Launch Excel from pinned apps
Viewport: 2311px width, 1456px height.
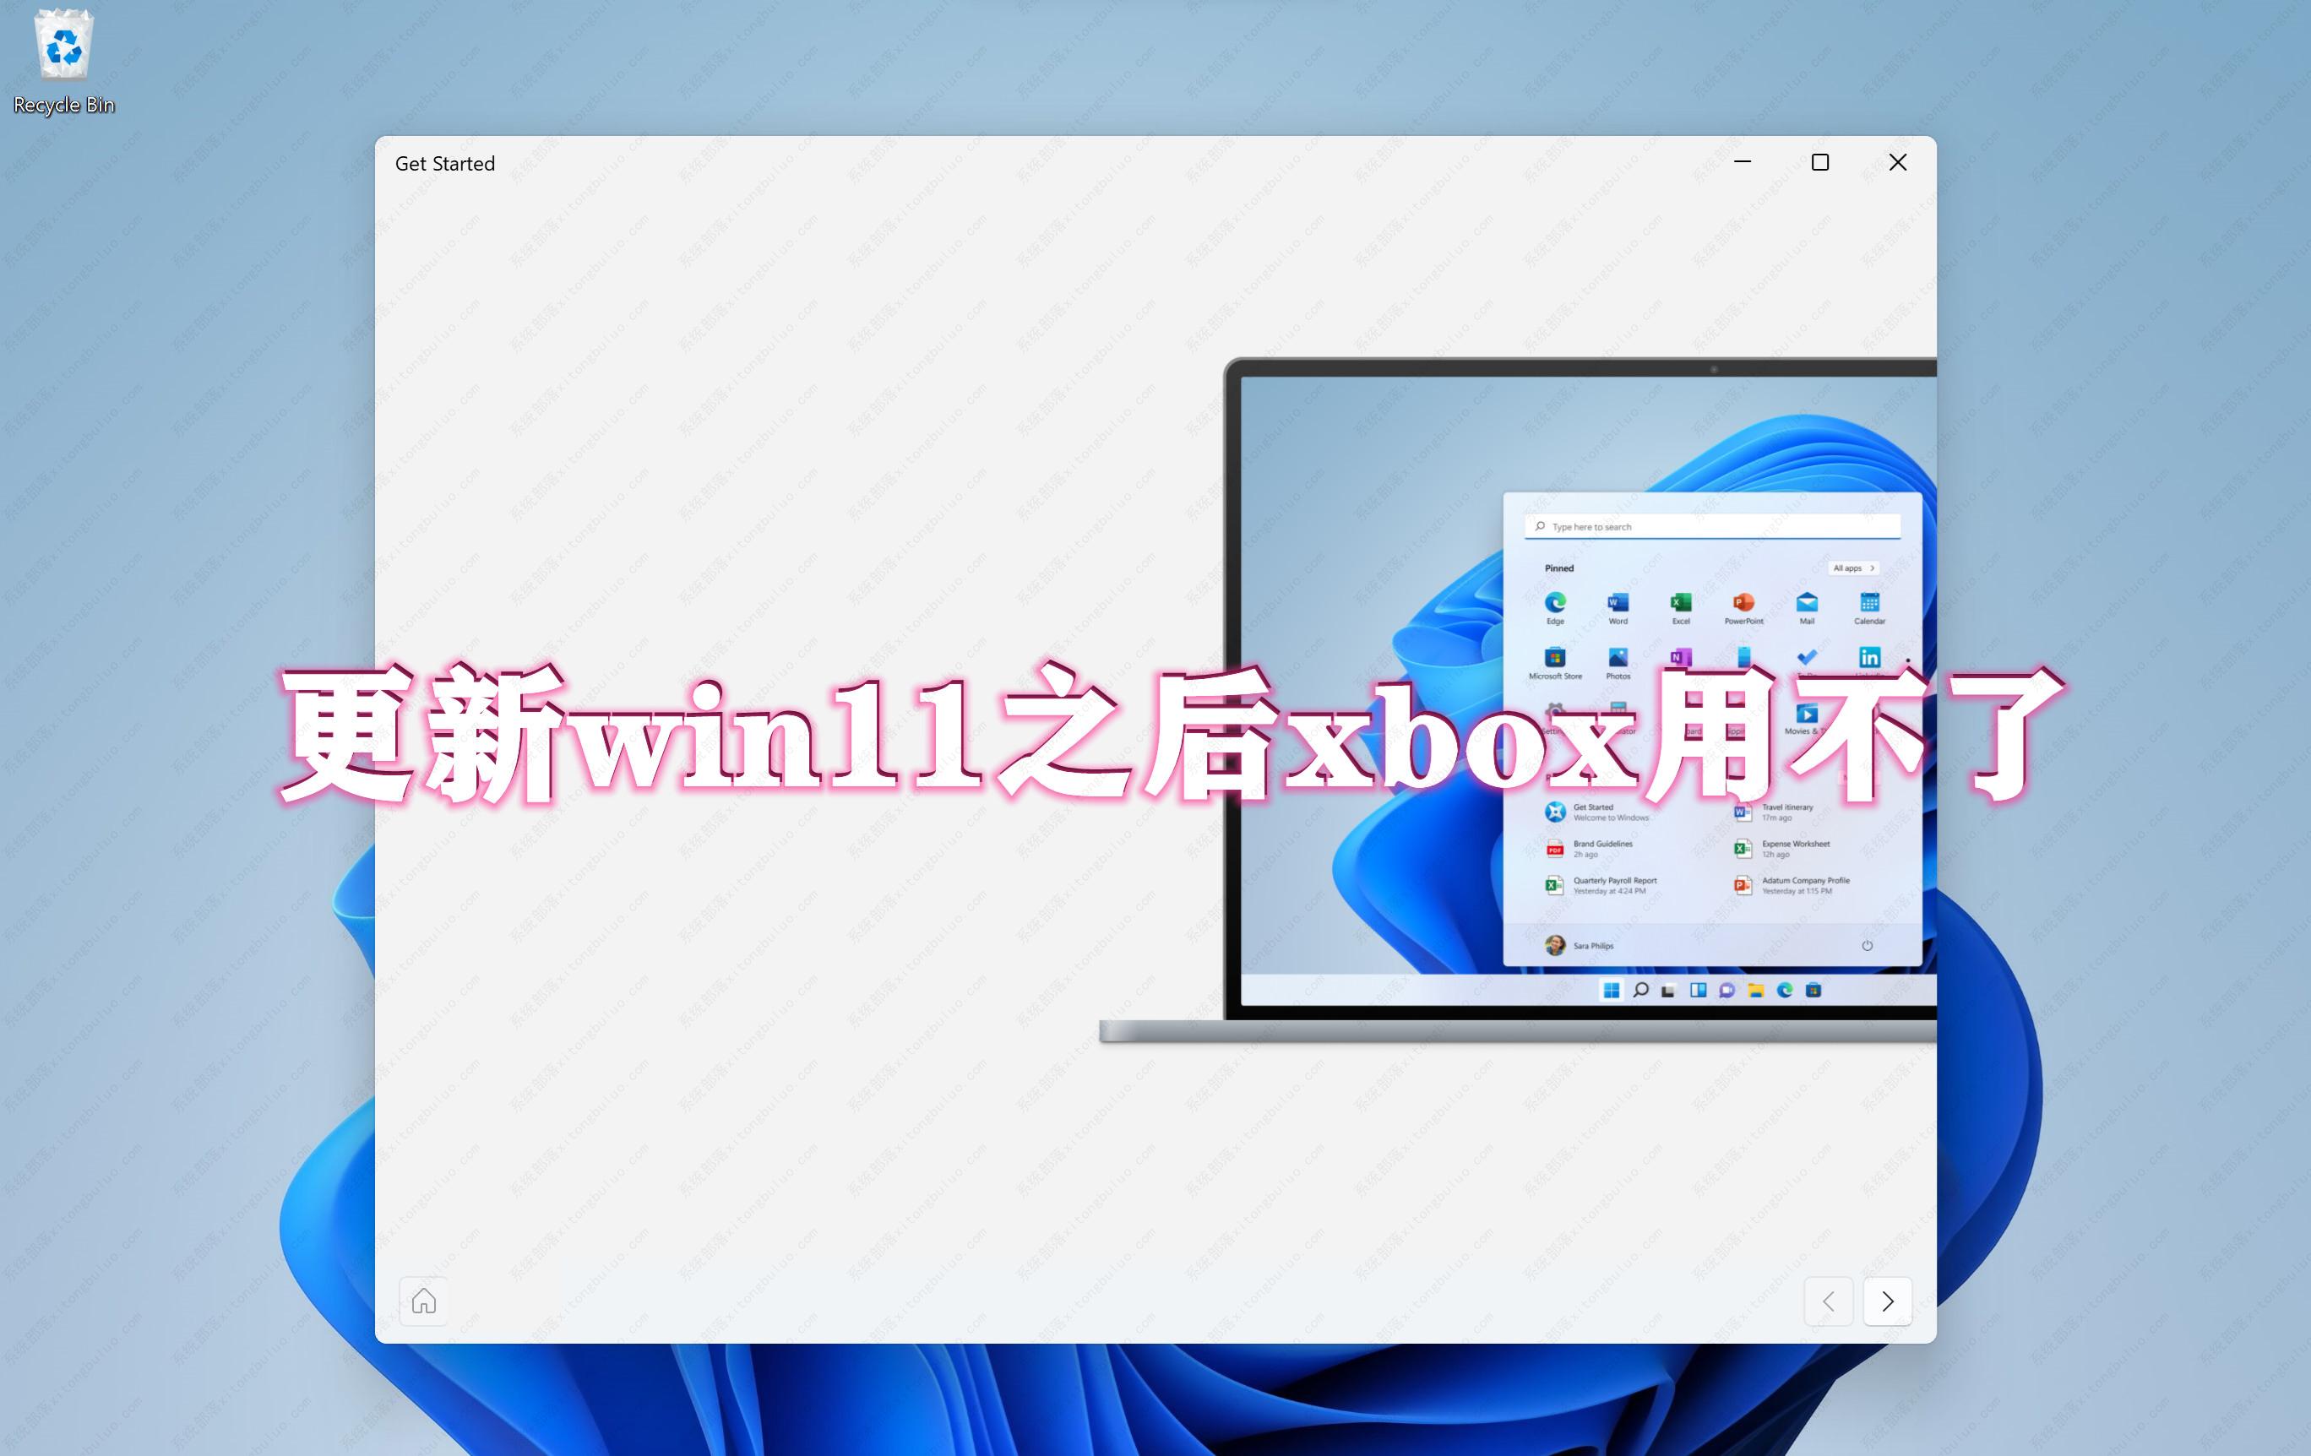[1677, 607]
